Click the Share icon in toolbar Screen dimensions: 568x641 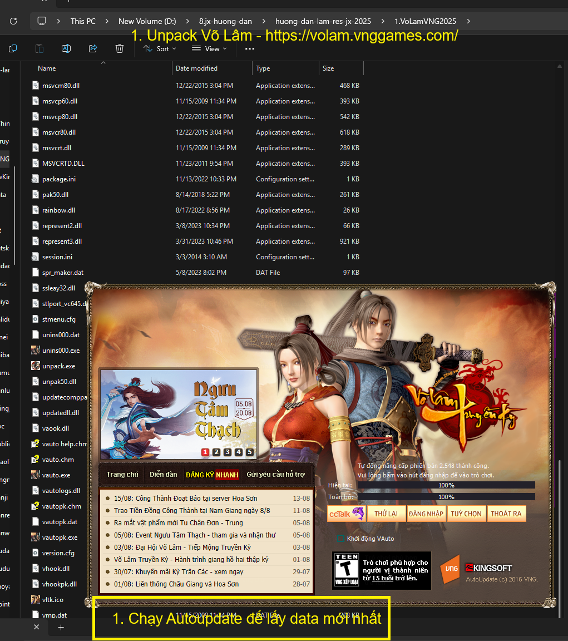tap(93, 49)
